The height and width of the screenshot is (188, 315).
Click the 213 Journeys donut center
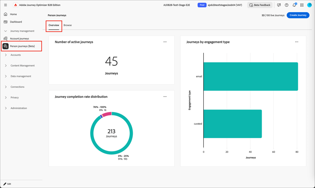111,133
